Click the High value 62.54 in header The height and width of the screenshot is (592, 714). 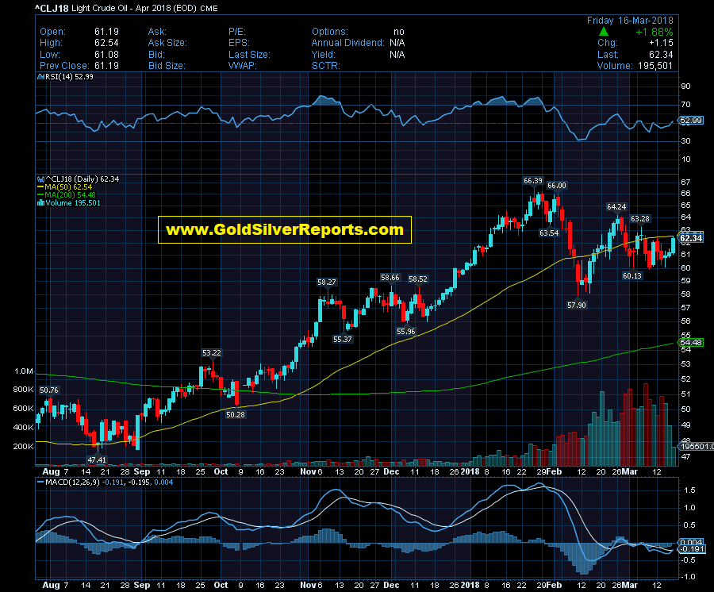click(106, 43)
